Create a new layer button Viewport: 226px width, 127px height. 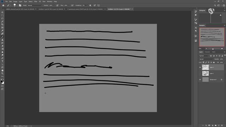point(219,126)
